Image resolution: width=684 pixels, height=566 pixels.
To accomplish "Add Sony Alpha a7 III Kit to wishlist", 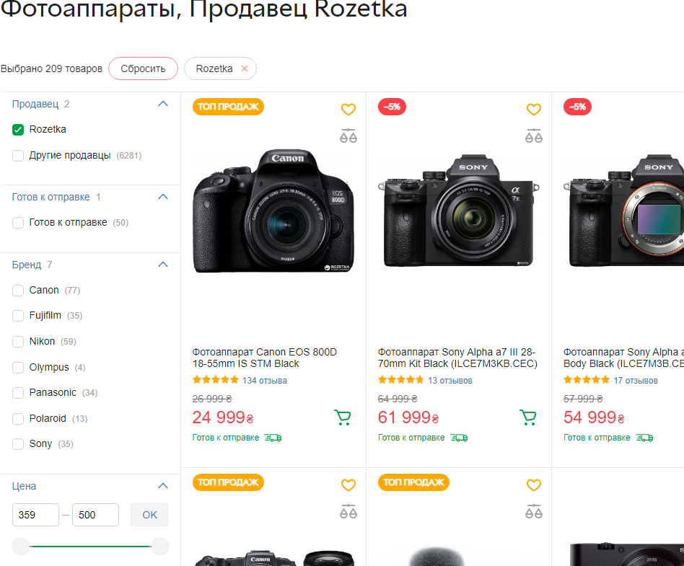I will [534, 110].
